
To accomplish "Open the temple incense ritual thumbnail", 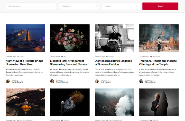I will pyautogui.click(x=159, y=38).
